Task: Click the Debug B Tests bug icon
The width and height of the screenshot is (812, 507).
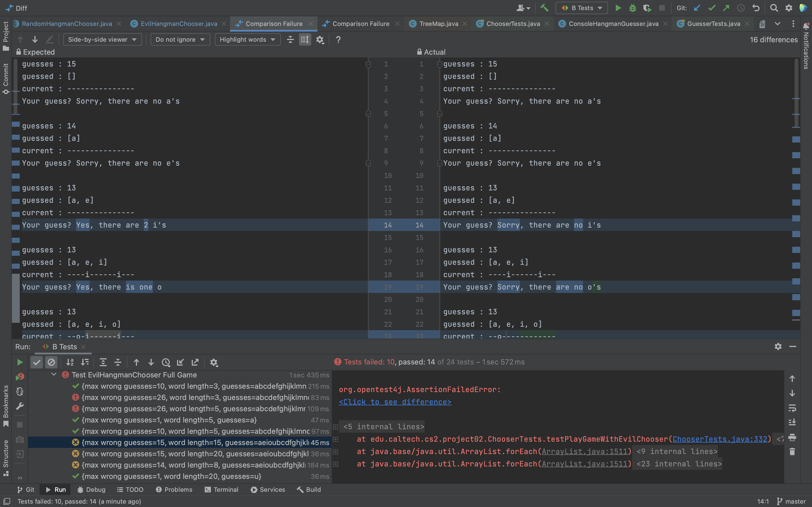Action: click(x=632, y=8)
